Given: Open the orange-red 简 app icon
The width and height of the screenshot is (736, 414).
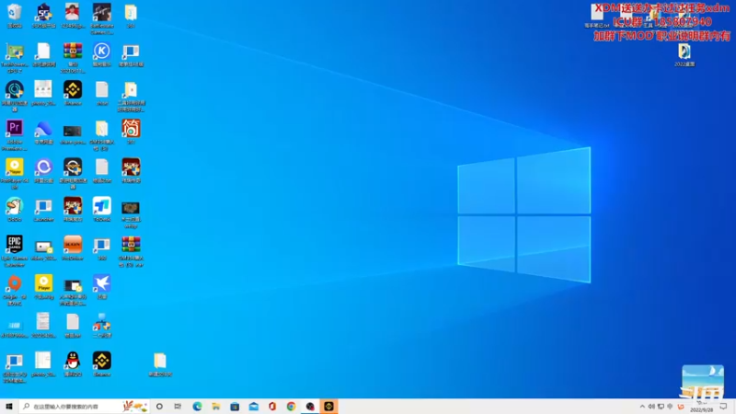Looking at the screenshot, I should pos(131,128).
